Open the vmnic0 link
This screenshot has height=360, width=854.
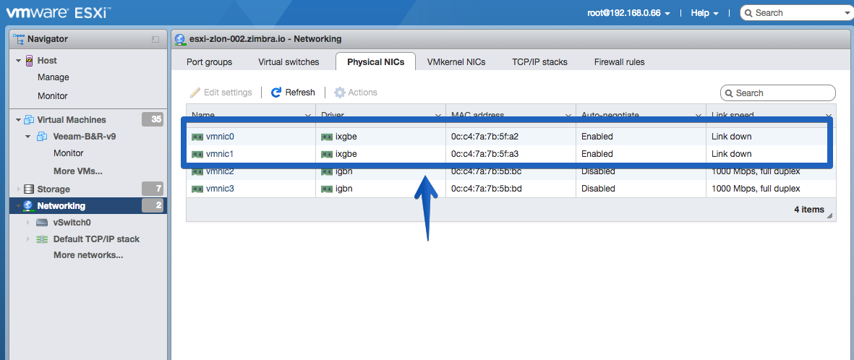pyautogui.click(x=220, y=137)
